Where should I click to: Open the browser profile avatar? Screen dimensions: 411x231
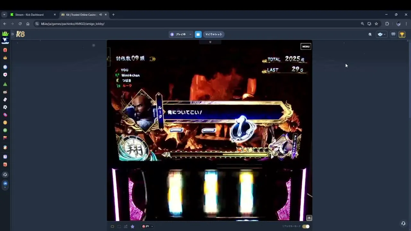pos(398,24)
